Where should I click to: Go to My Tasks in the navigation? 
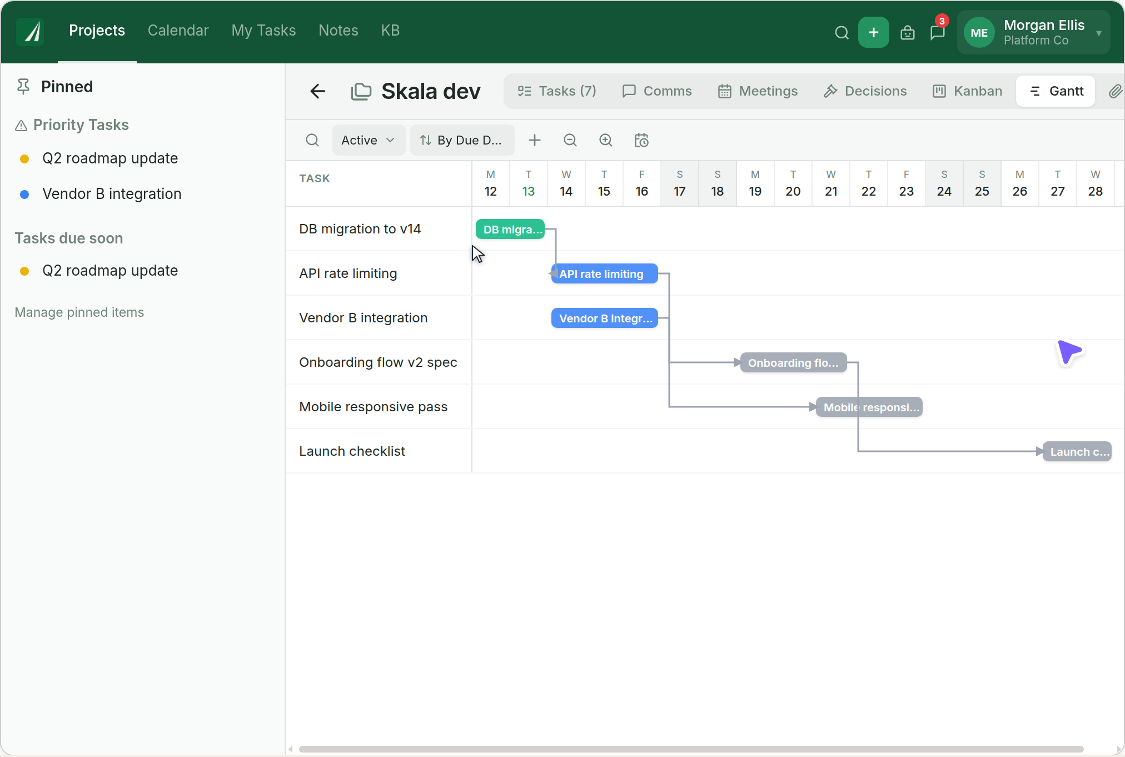click(x=263, y=31)
